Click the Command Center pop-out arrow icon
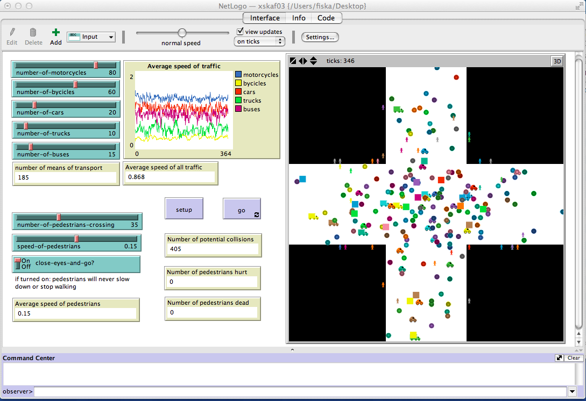 (x=559, y=358)
